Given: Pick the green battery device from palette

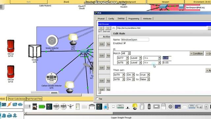Looking at the screenshot, I should (x=42, y=106).
